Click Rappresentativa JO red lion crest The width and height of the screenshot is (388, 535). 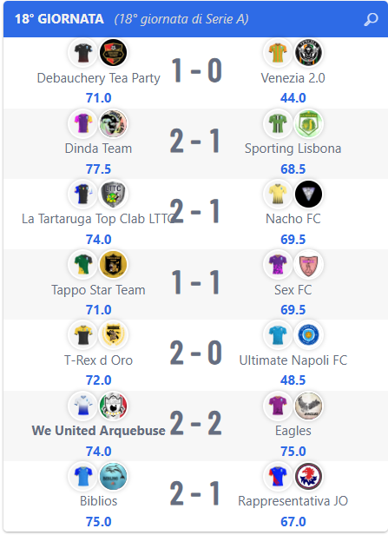308,476
